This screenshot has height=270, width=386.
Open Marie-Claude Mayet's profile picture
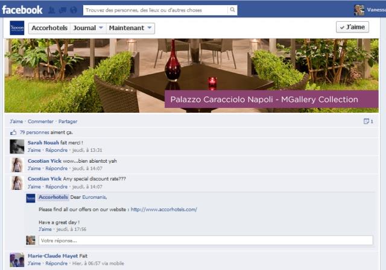[17, 260]
